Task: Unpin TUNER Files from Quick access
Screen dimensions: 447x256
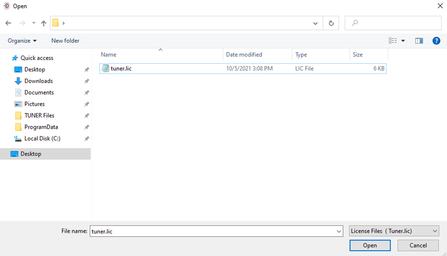Action: click(x=87, y=115)
